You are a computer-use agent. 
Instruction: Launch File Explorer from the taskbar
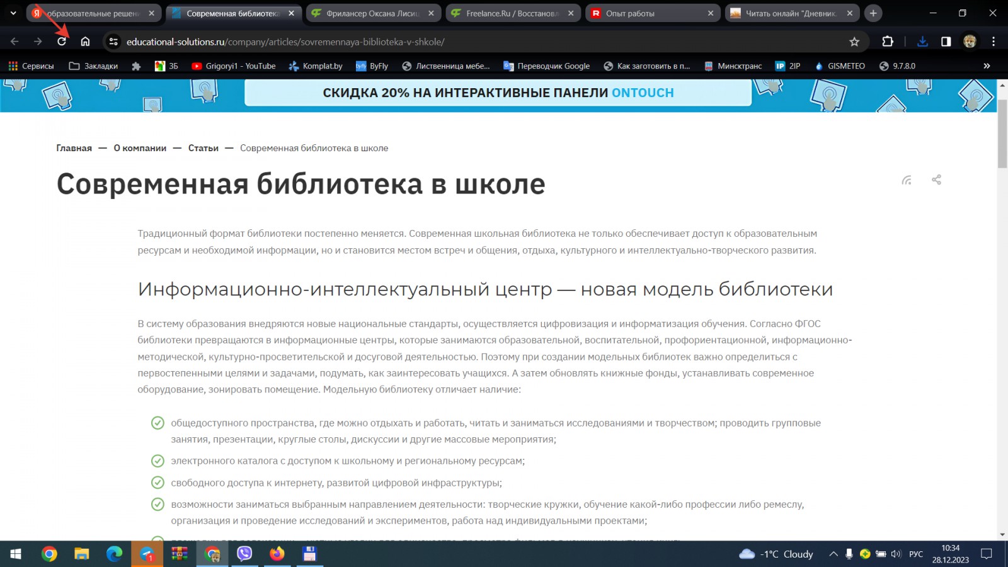pos(82,554)
